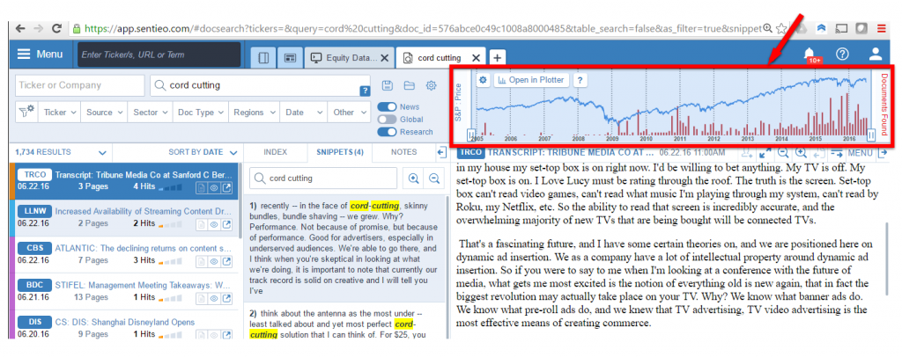Grab the right timeline range handle at 2016
The width and height of the screenshot is (902, 357).
click(871, 135)
